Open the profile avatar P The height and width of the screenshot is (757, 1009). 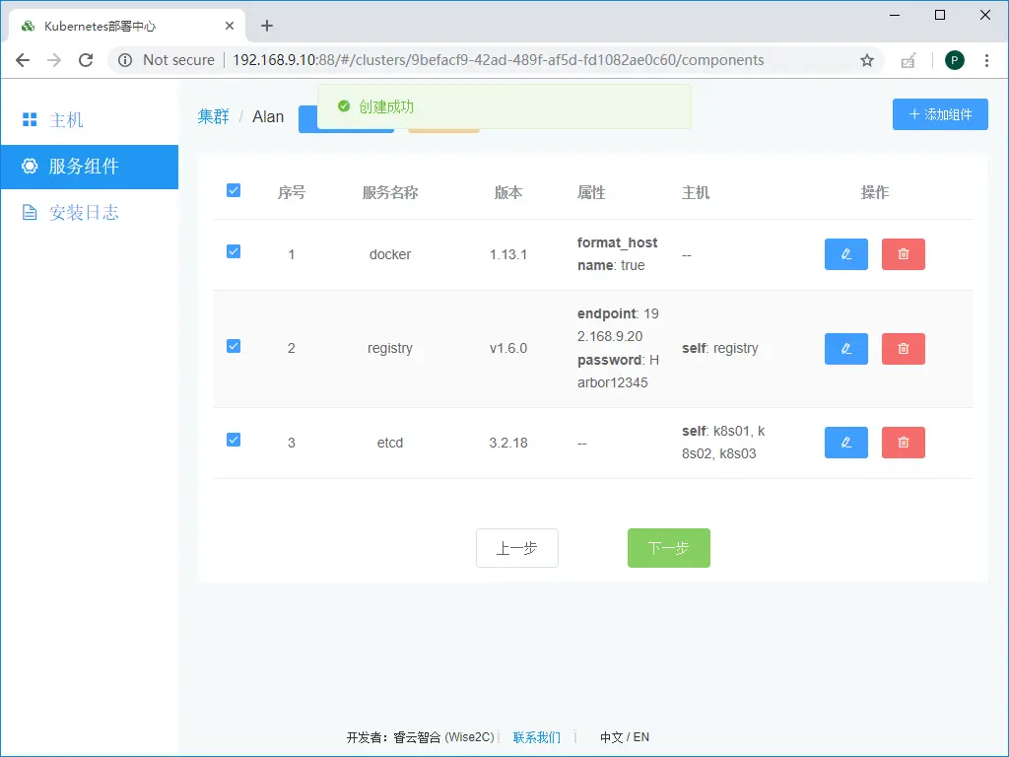954,60
